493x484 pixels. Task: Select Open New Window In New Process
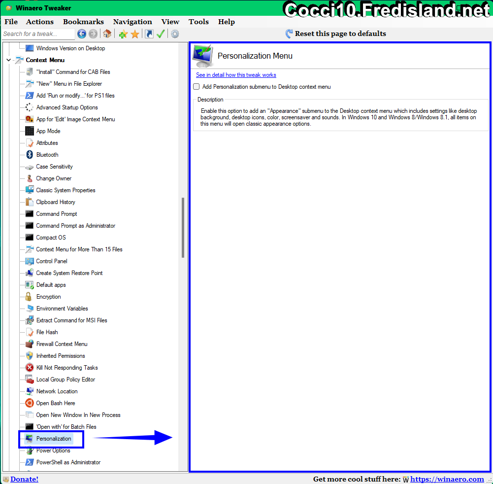78,415
